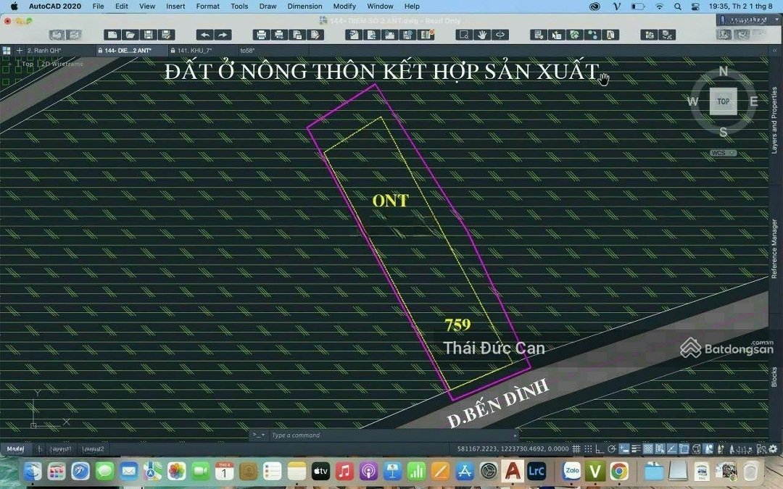Click the Redo arrow in the toolbar
The image size is (783, 489).
click(x=223, y=35)
